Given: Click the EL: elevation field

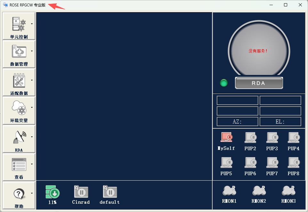Looking at the screenshot, I should 280,122.
